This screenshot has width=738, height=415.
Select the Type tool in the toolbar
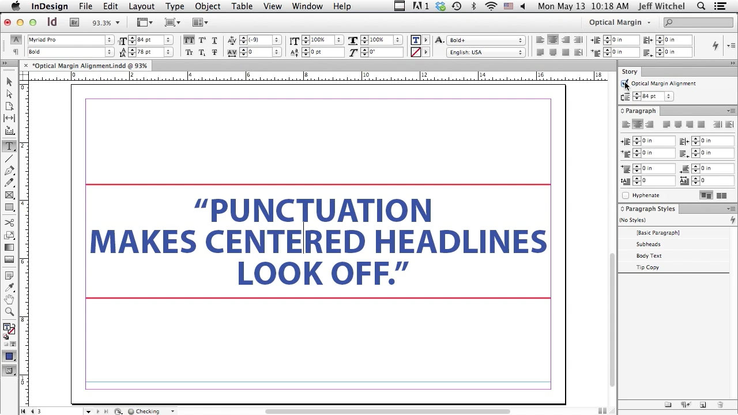click(9, 146)
